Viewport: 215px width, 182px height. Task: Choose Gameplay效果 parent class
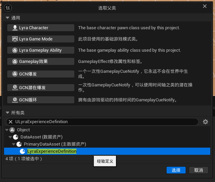[x=41, y=62]
